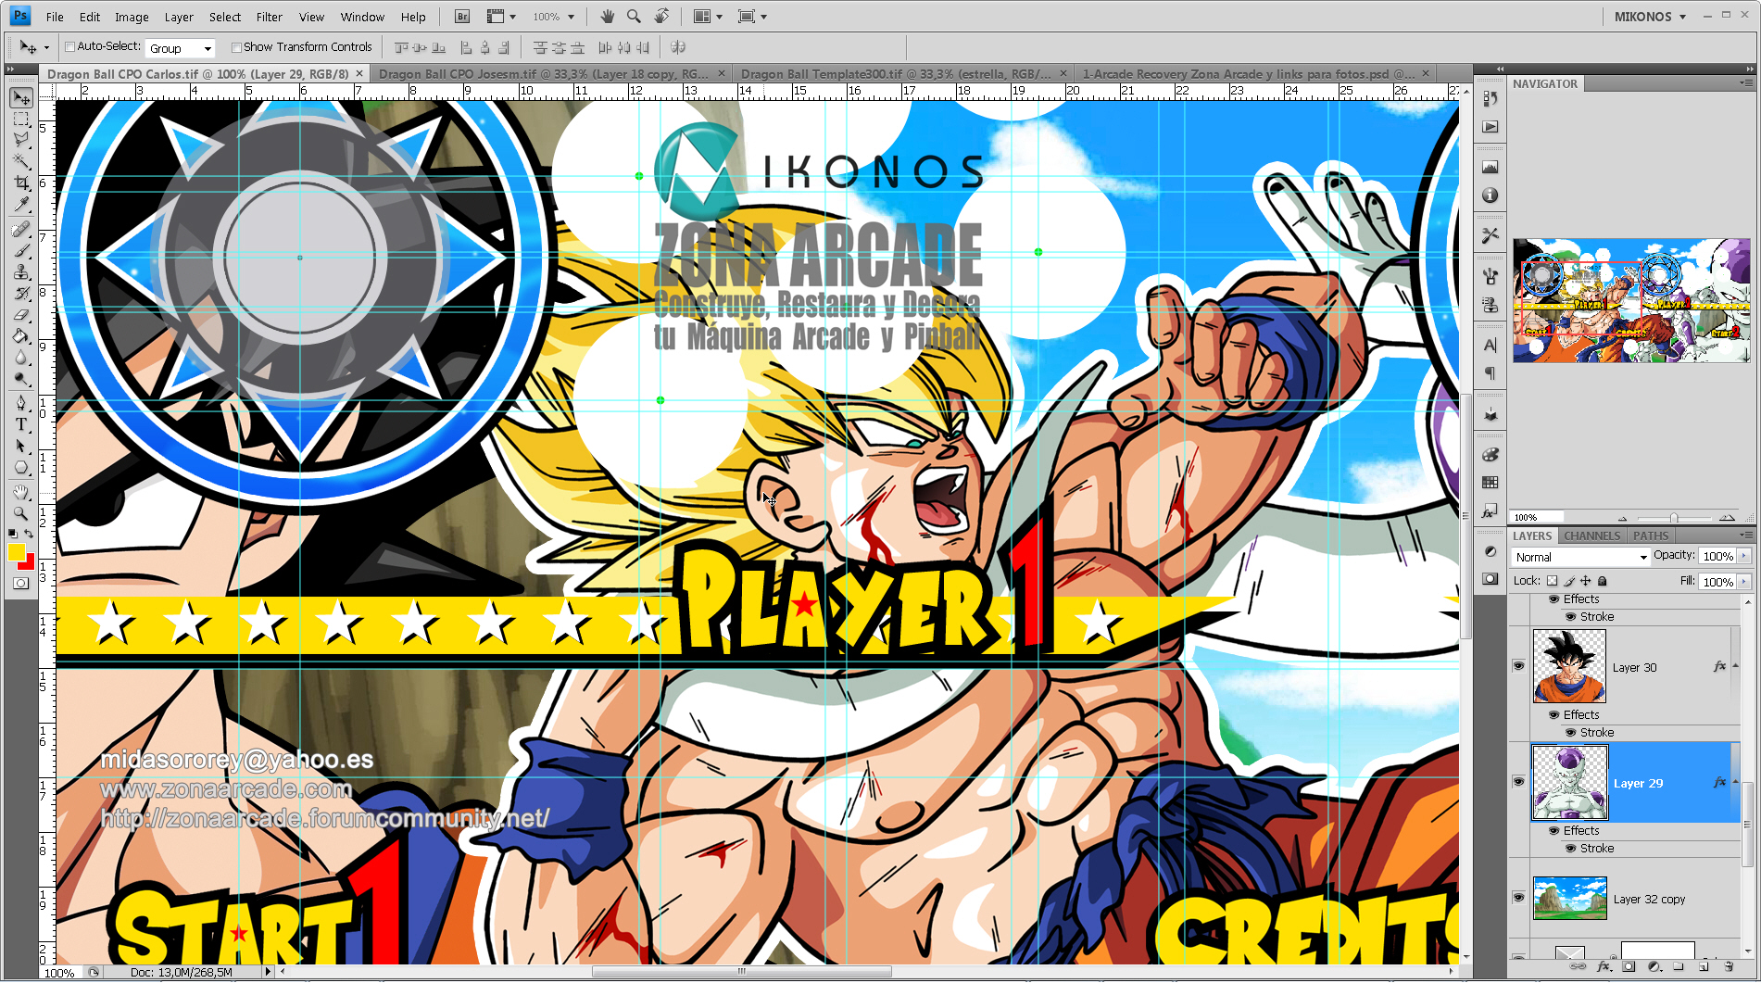Screen dimensions: 1761x983
Task: Select the Layer 29 thumbnail
Action: [x=1570, y=783]
